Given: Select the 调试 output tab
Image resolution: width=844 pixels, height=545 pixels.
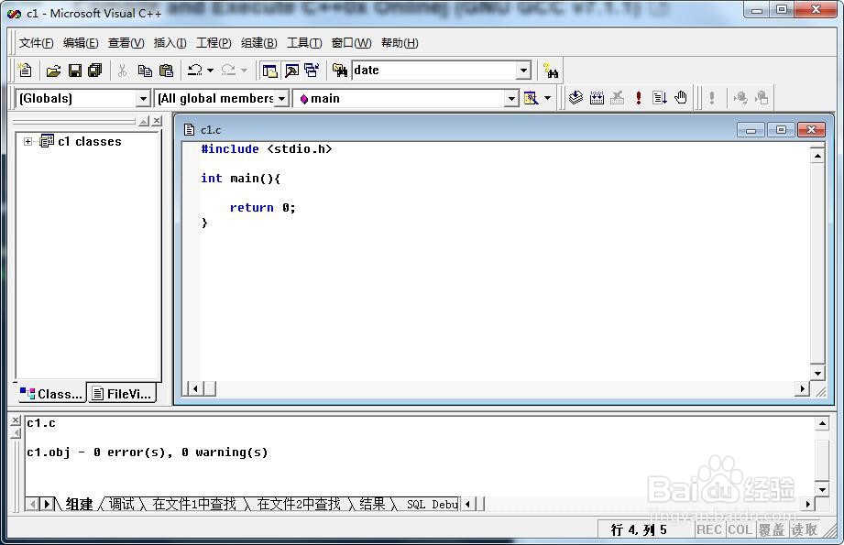Looking at the screenshot, I should click(121, 504).
